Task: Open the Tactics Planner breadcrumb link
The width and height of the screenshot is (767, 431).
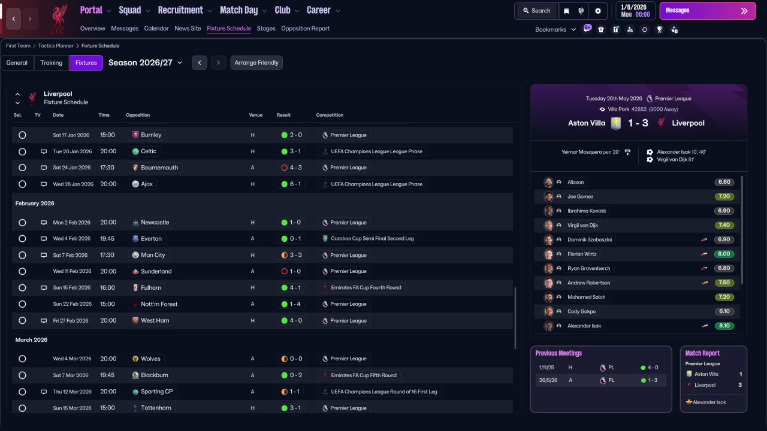Action: tap(55, 45)
